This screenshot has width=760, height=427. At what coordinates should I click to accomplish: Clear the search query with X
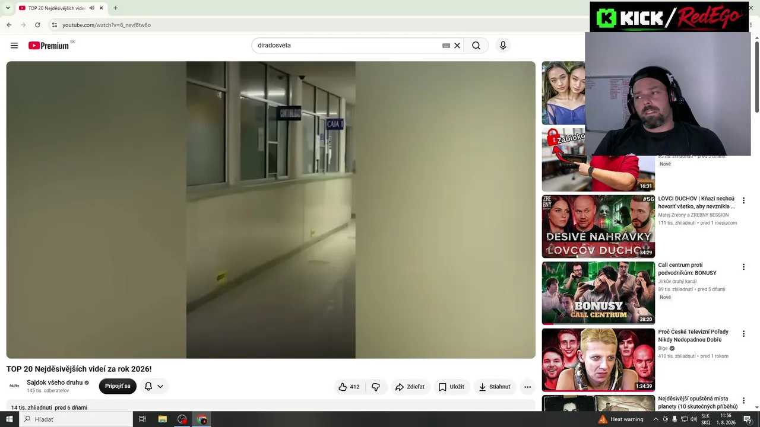(457, 46)
